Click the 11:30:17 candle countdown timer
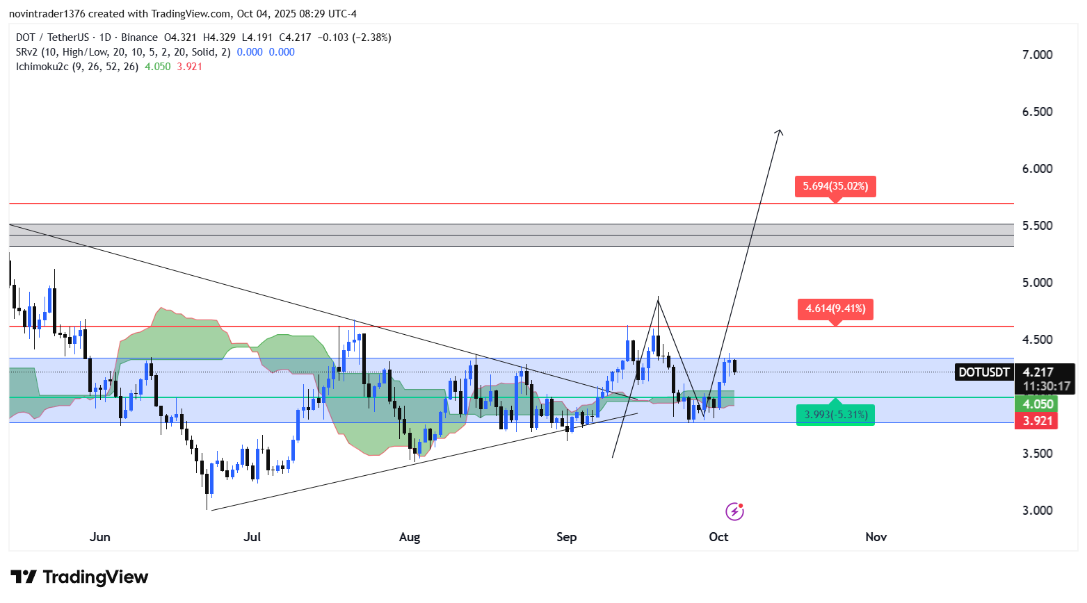Image resolution: width=1087 pixels, height=603 pixels. [1046, 386]
